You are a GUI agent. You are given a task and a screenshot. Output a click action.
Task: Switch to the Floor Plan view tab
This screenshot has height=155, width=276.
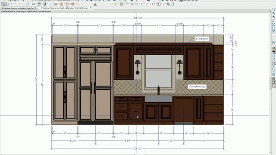point(18,8)
